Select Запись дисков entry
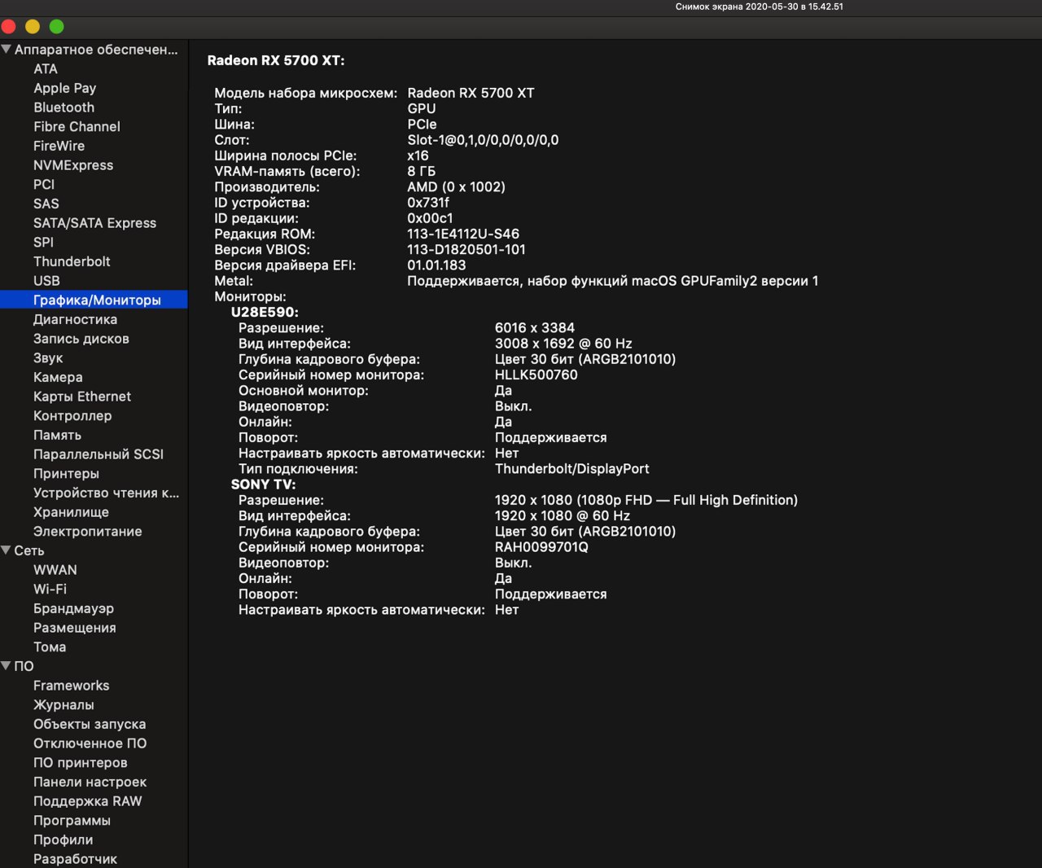Viewport: 1042px width, 868px height. [81, 339]
